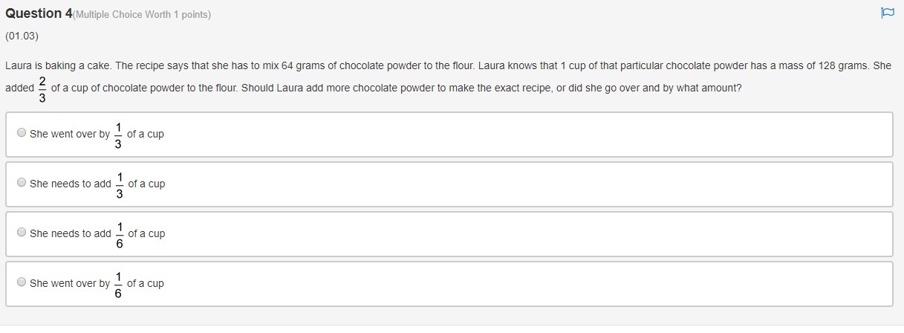Click the 1/6 fraction in the last answer
This screenshot has height=333, width=904.
click(118, 284)
